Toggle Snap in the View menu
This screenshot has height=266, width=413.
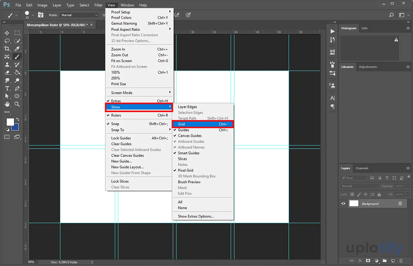pos(139,124)
